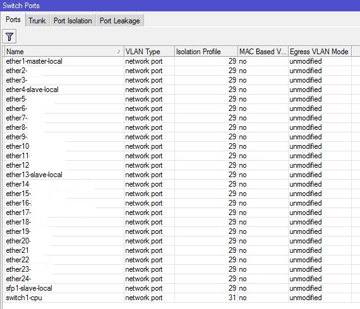Sort by Isolation Profile column header
Screen dimensions: 360x309
206,52
